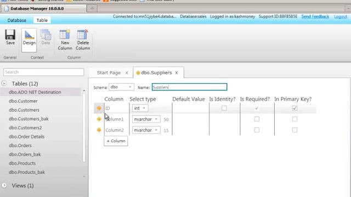The width and height of the screenshot is (351, 197).
Task: Click the Default Value cell for ID
Action: coord(190,108)
